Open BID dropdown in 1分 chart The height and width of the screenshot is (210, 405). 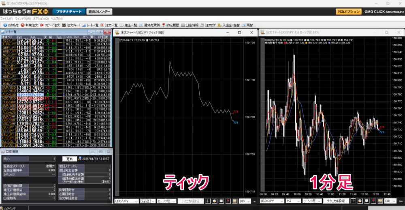(x=390, y=201)
